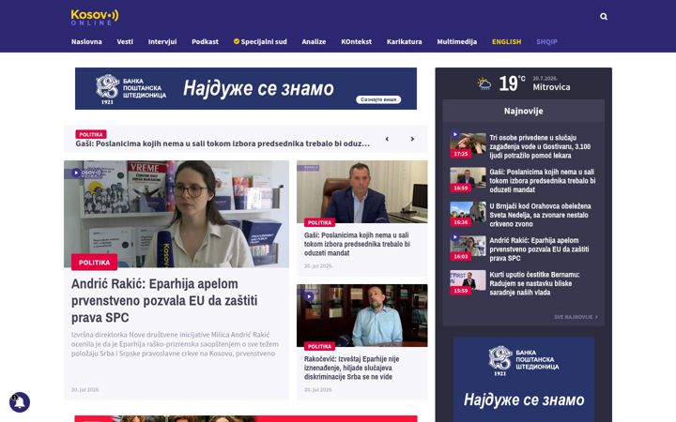The width and height of the screenshot is (676, 422).
Task: Click 16:03 Andrić Rakić sidebar thumbnail
Action: (468, 249)
